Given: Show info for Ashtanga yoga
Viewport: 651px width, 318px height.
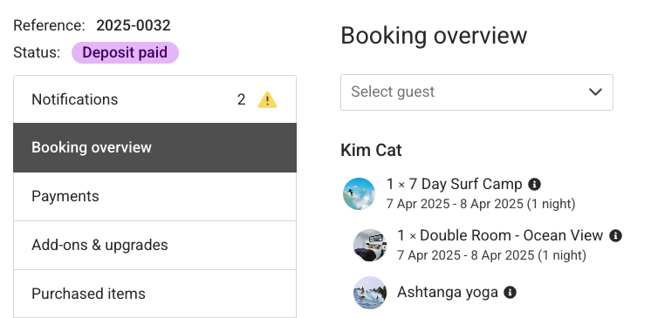Looking at the screenshot, I should coord(510,292).
